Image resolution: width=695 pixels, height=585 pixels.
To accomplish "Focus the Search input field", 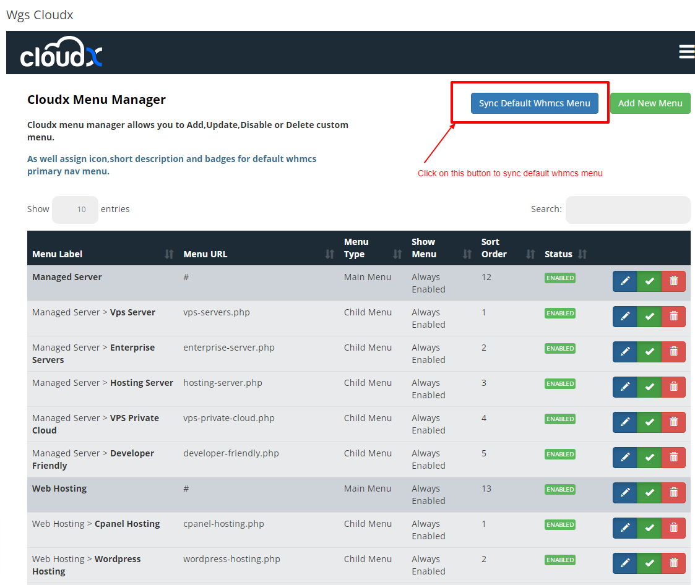I will tap(628, 210).
